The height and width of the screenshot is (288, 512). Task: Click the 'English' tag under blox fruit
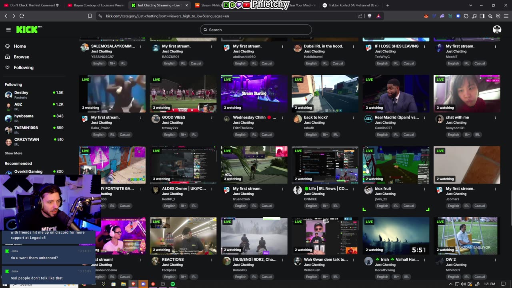point(382,206)
